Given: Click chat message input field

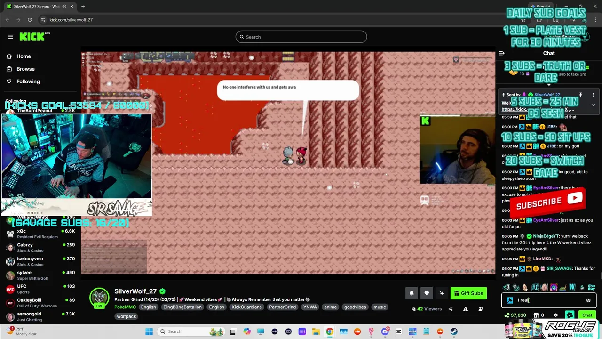Looking at the screenshot, I should 549,300.
